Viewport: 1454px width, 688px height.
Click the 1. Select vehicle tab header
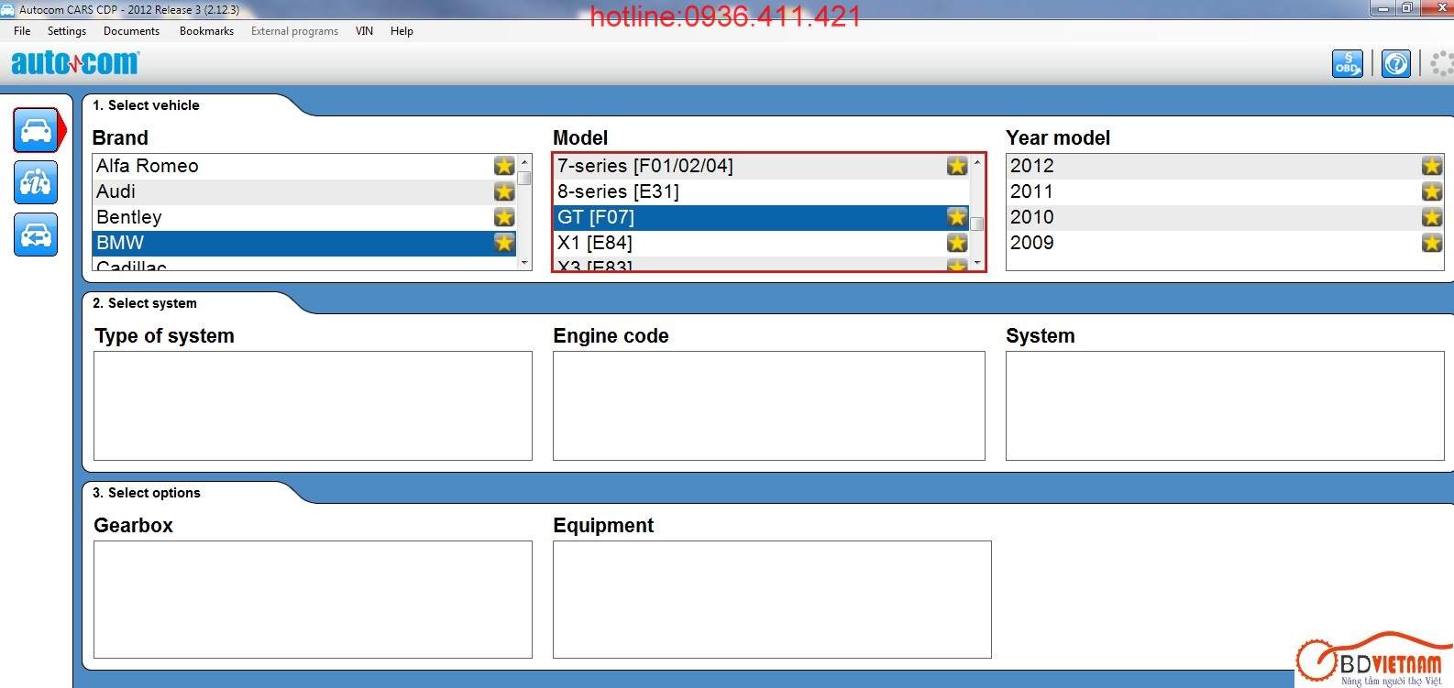tap(146, 105)
